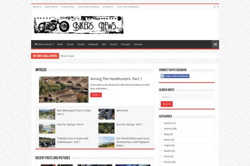Open Among The Headhunters. Part 1 title
Viewport: 250px width, 166px height.
pos(116,79)
